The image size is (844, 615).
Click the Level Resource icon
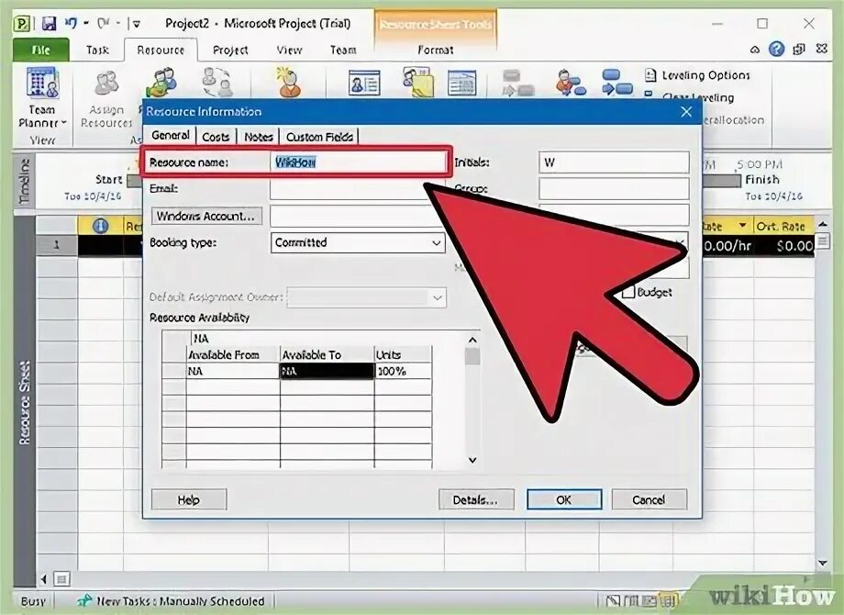[571, 83]
